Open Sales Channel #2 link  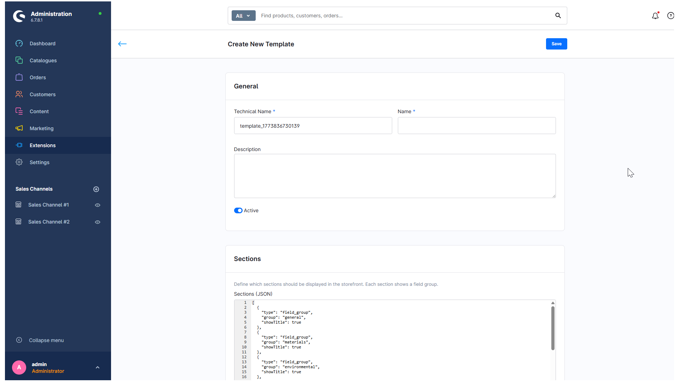[x=49, y=222]
